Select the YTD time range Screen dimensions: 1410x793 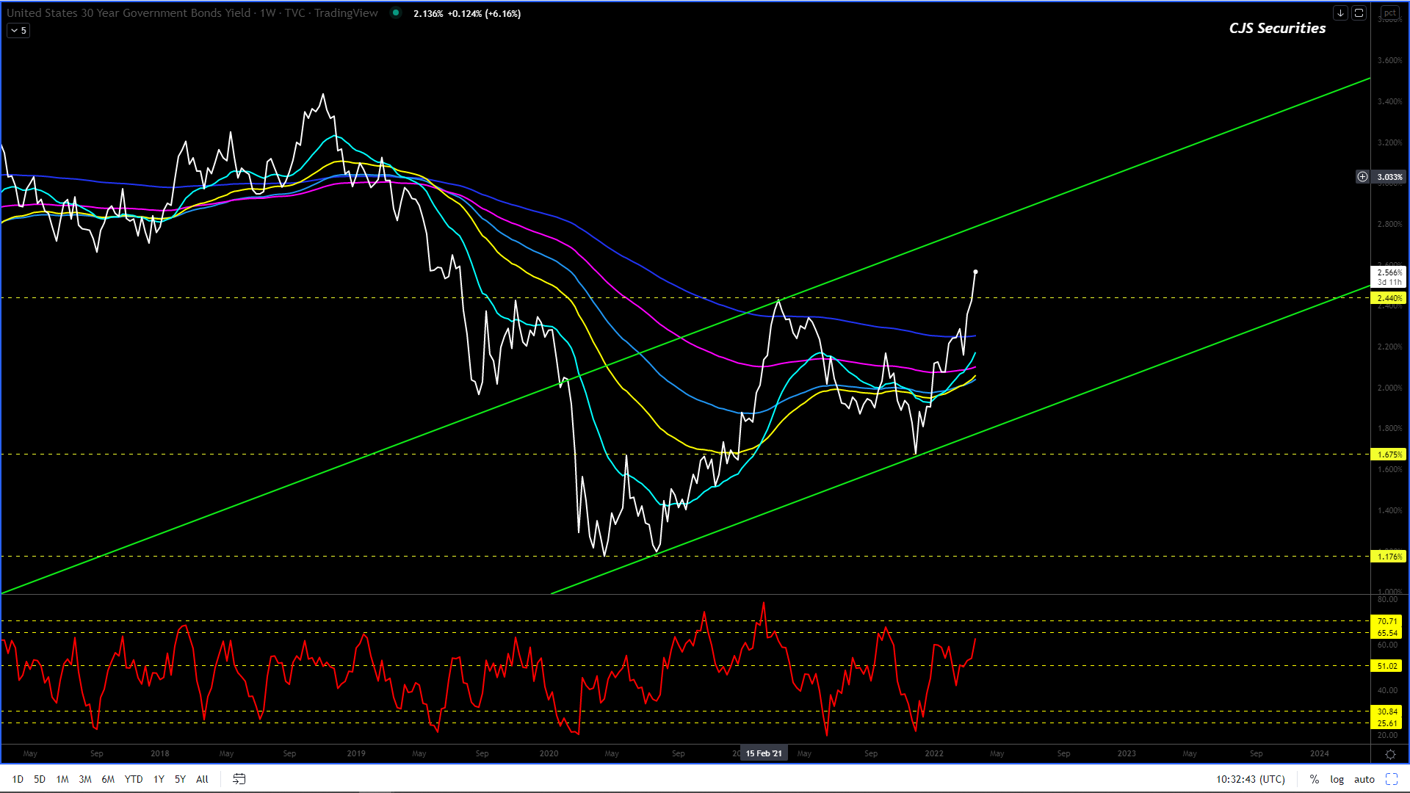(x=133, y=779)
